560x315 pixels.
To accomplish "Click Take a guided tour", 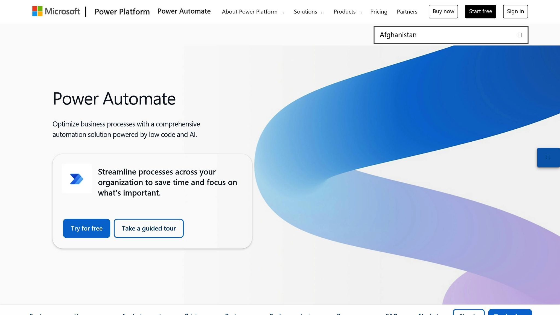I will click(148, 228).
